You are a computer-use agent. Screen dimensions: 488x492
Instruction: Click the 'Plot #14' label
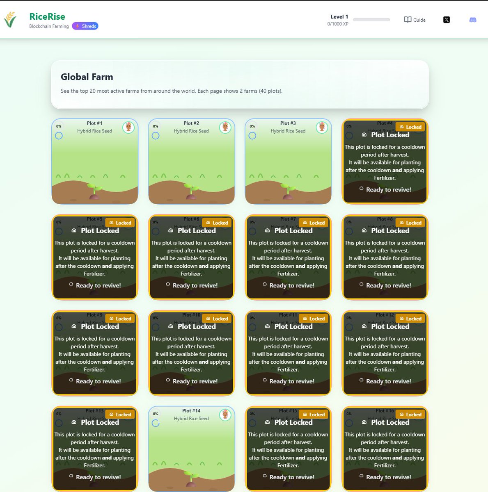click(x=191, y=410)
